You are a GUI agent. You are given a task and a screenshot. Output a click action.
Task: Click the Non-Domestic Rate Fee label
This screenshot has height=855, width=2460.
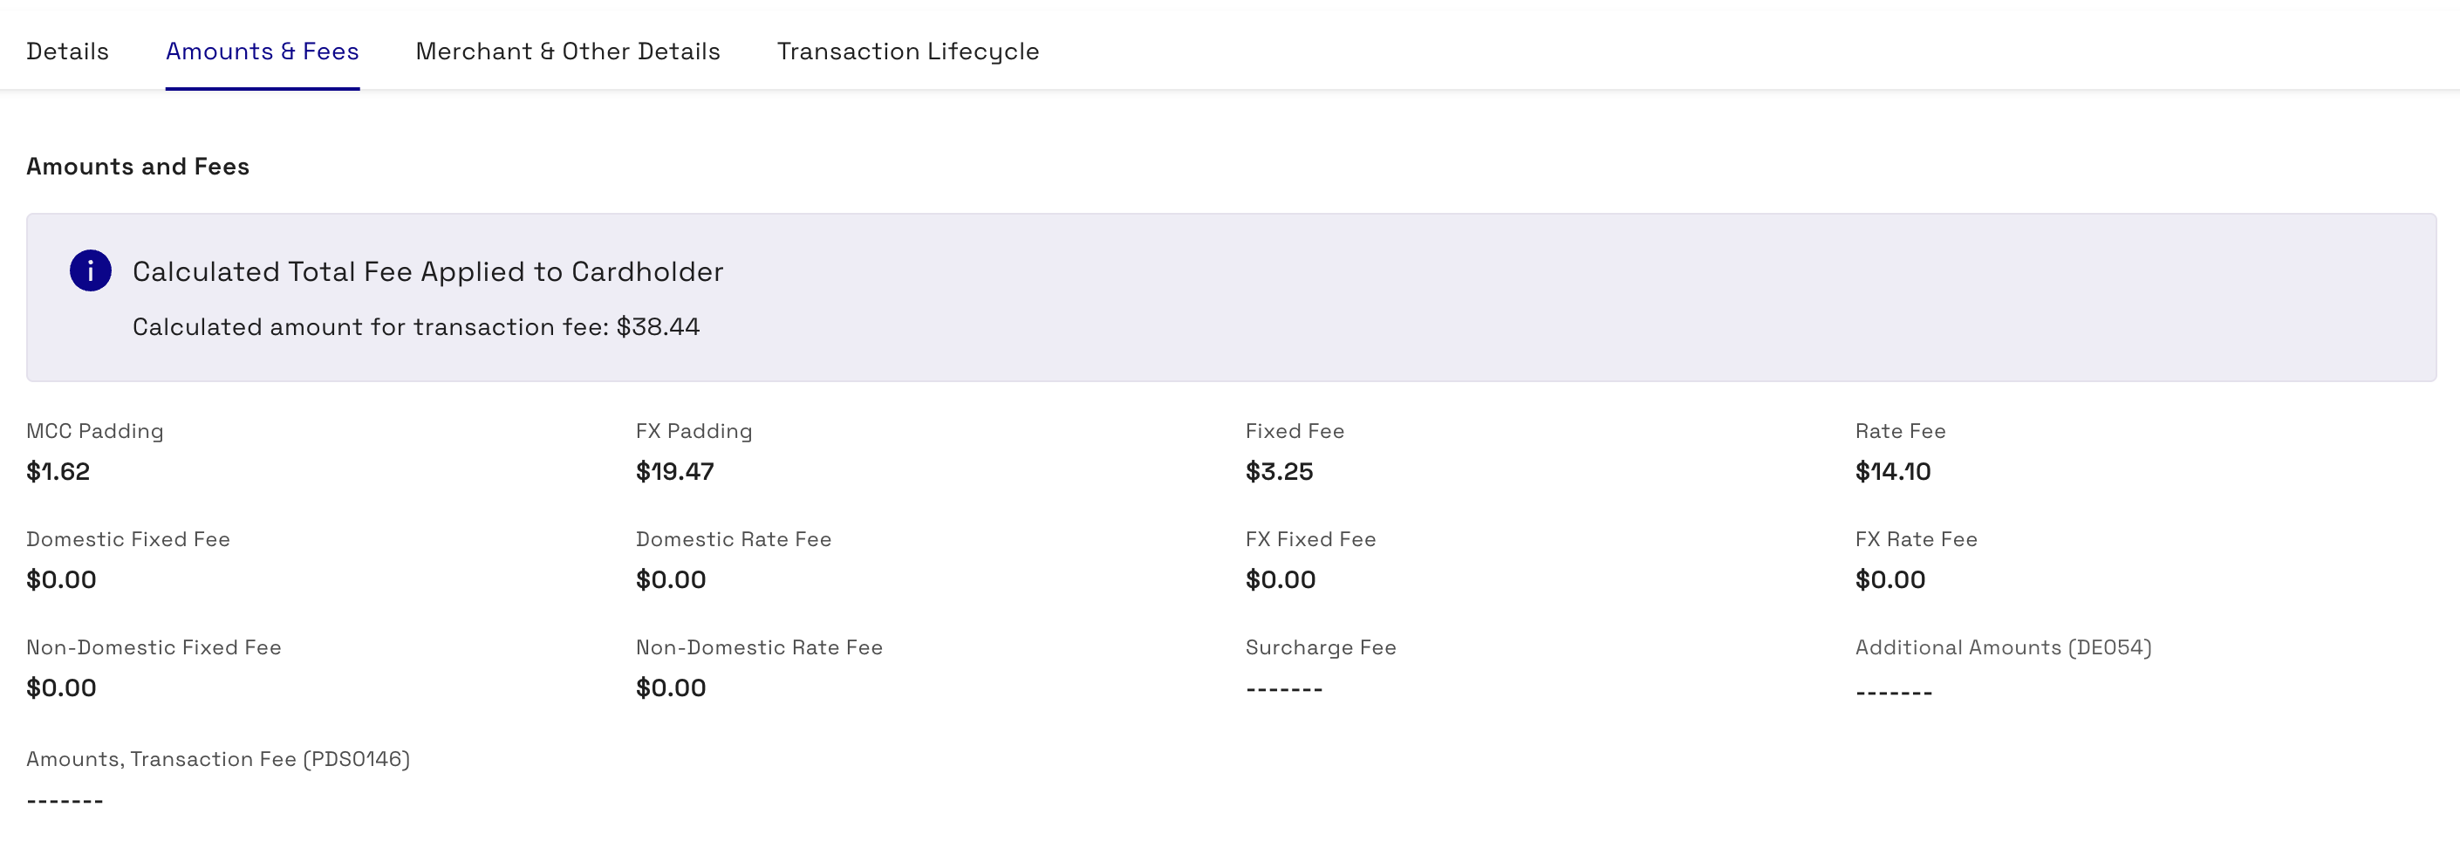tap(758, 646)
